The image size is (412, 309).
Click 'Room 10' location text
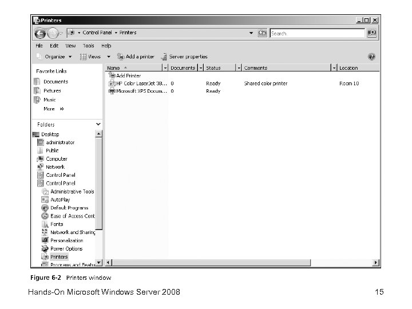349,84
